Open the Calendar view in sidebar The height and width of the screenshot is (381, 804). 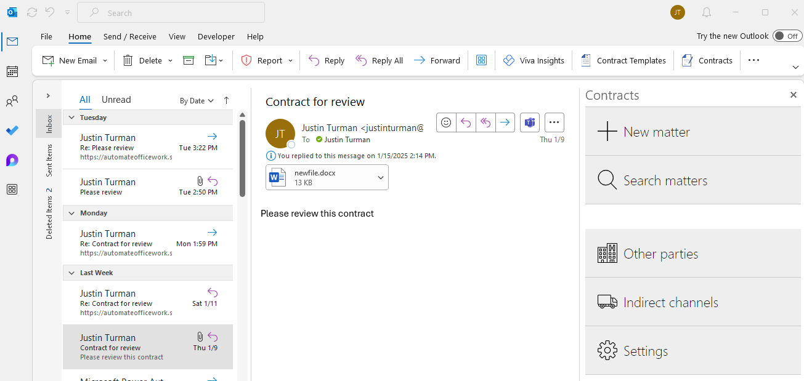(12, 71)
